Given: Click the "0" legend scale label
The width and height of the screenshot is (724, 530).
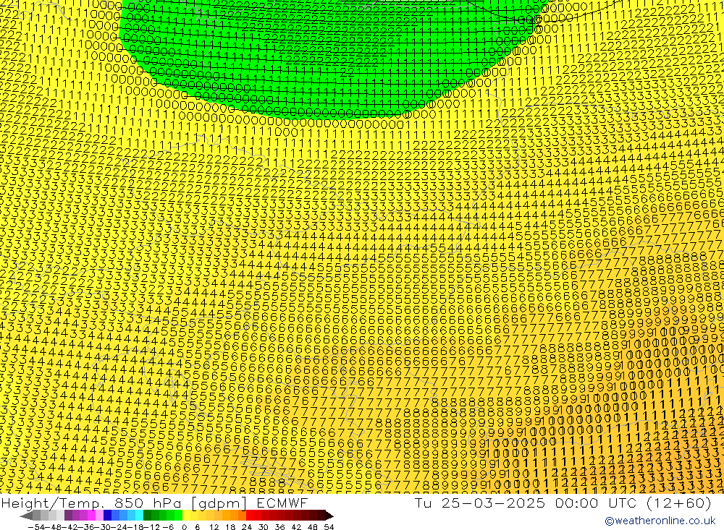Looking at the screenshot, I should [184, 527].
